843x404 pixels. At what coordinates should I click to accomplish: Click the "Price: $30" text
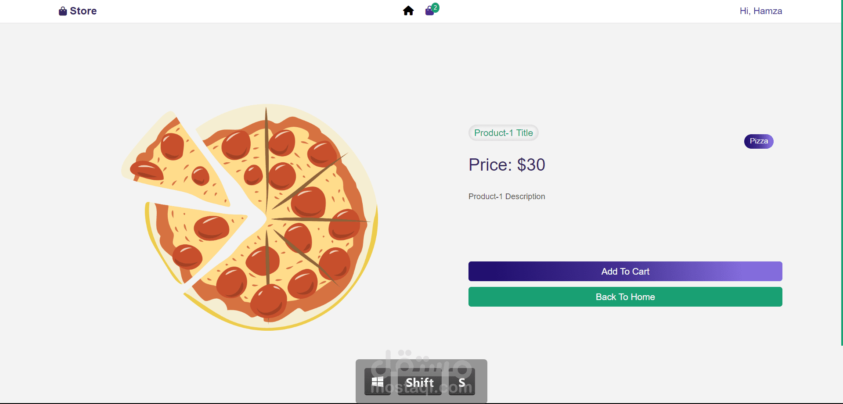tap(507, 165)
